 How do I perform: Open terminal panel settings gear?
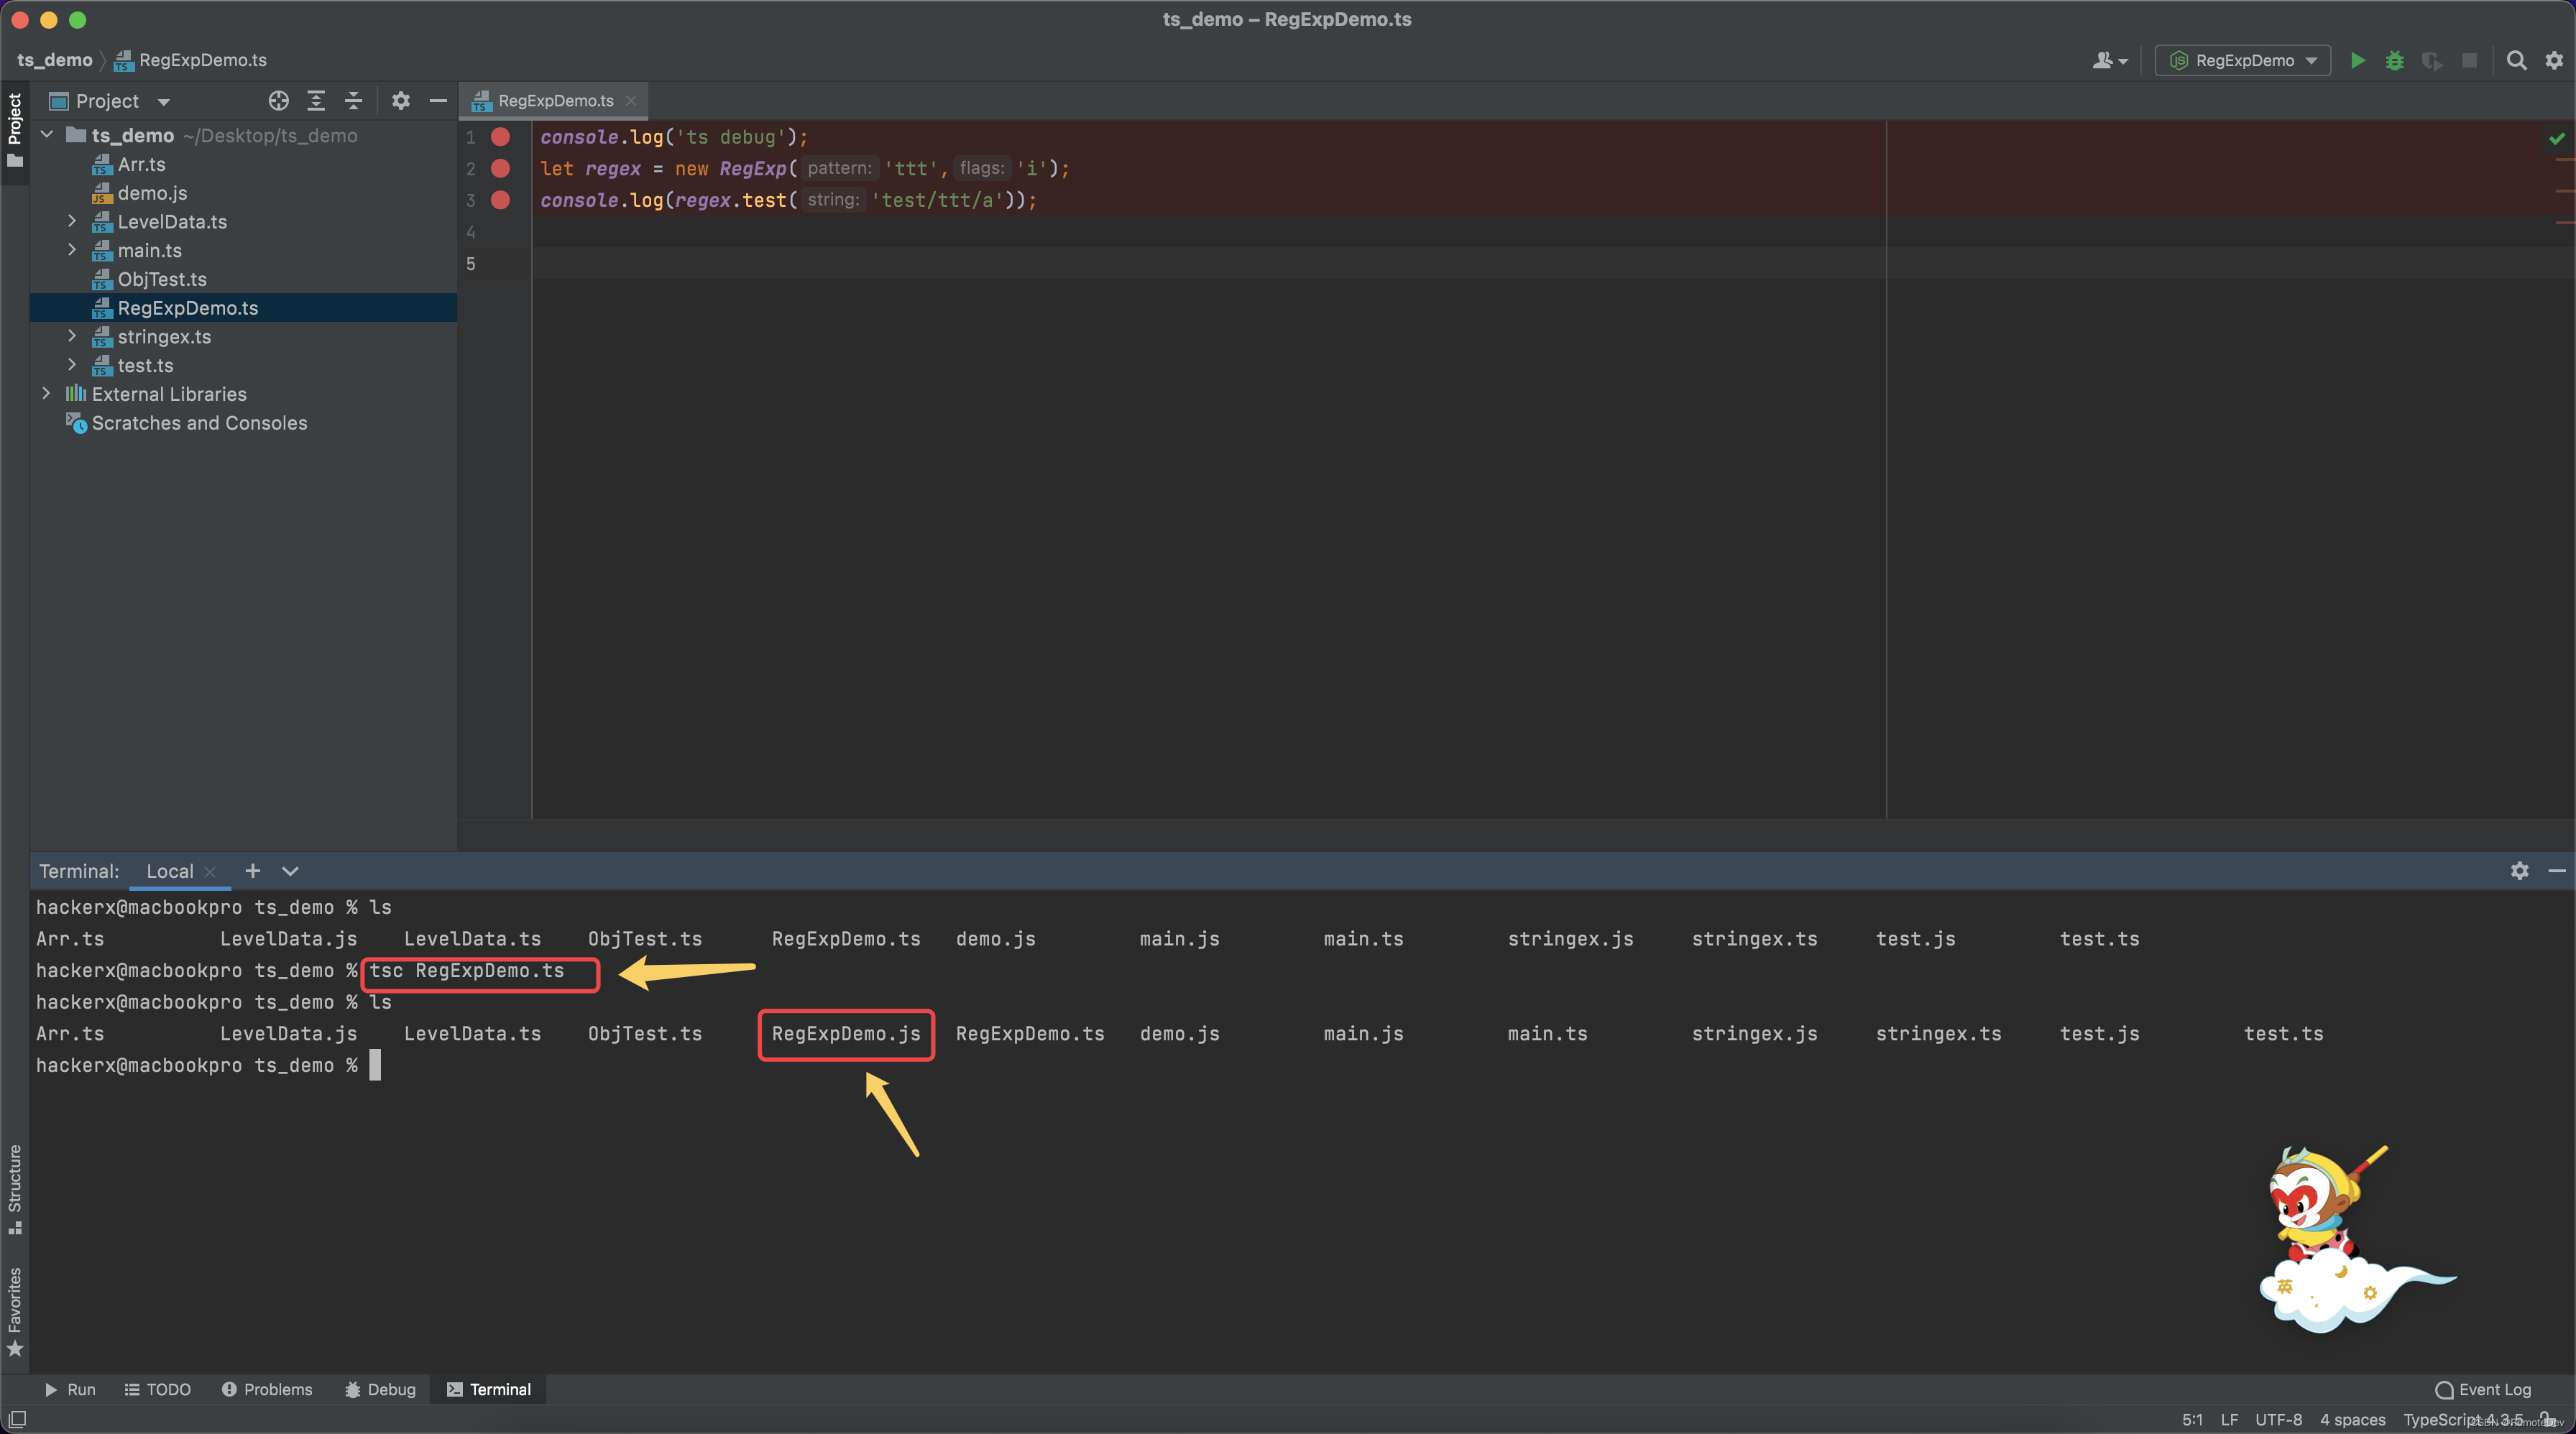click(2519, 871)
